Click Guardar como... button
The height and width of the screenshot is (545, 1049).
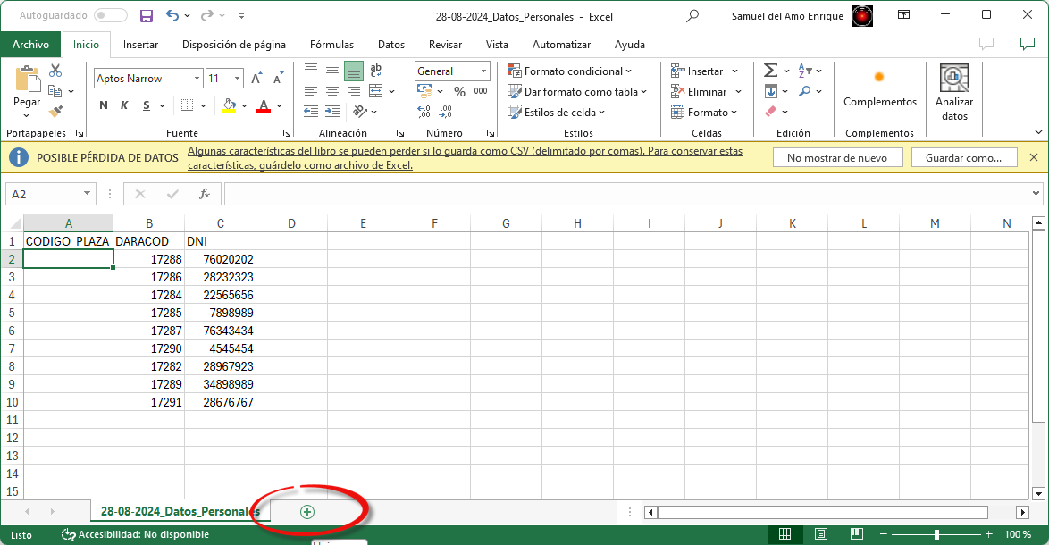pyautogui.click(x=963, y=158)
